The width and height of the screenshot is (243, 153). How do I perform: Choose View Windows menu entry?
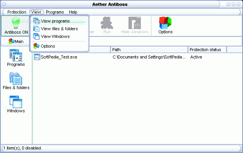click(59, 36)
